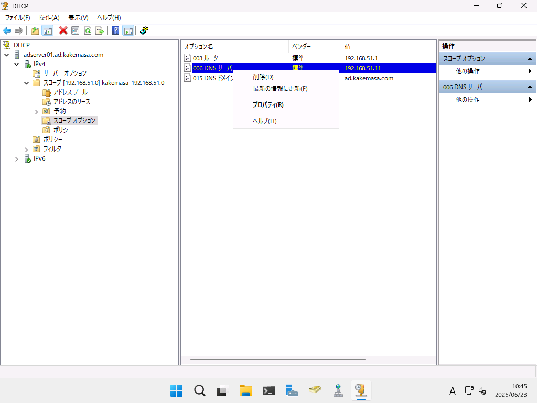Viewport: 537px width, 403px height.
Task: Select アドレス プール in the tree
Action: (70, 92)
